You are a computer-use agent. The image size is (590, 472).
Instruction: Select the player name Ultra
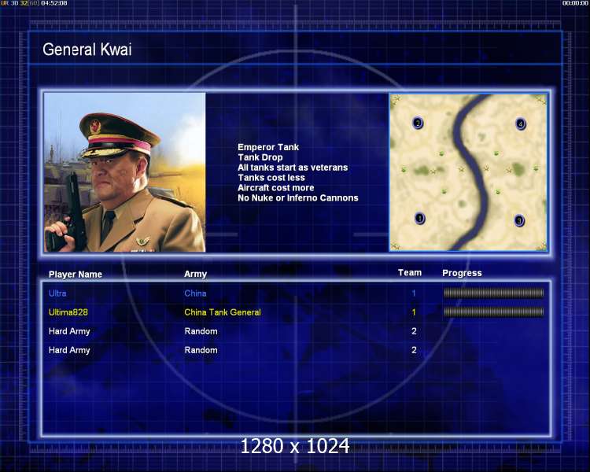(x=57, y=293)
